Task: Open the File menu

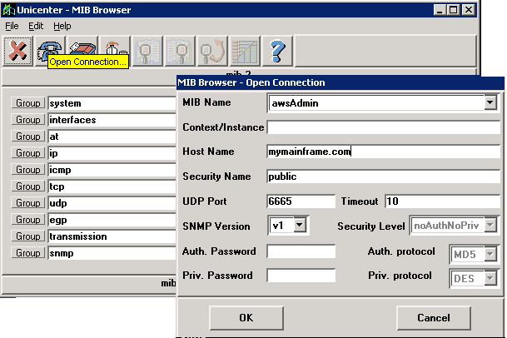Action: point(12,27)
